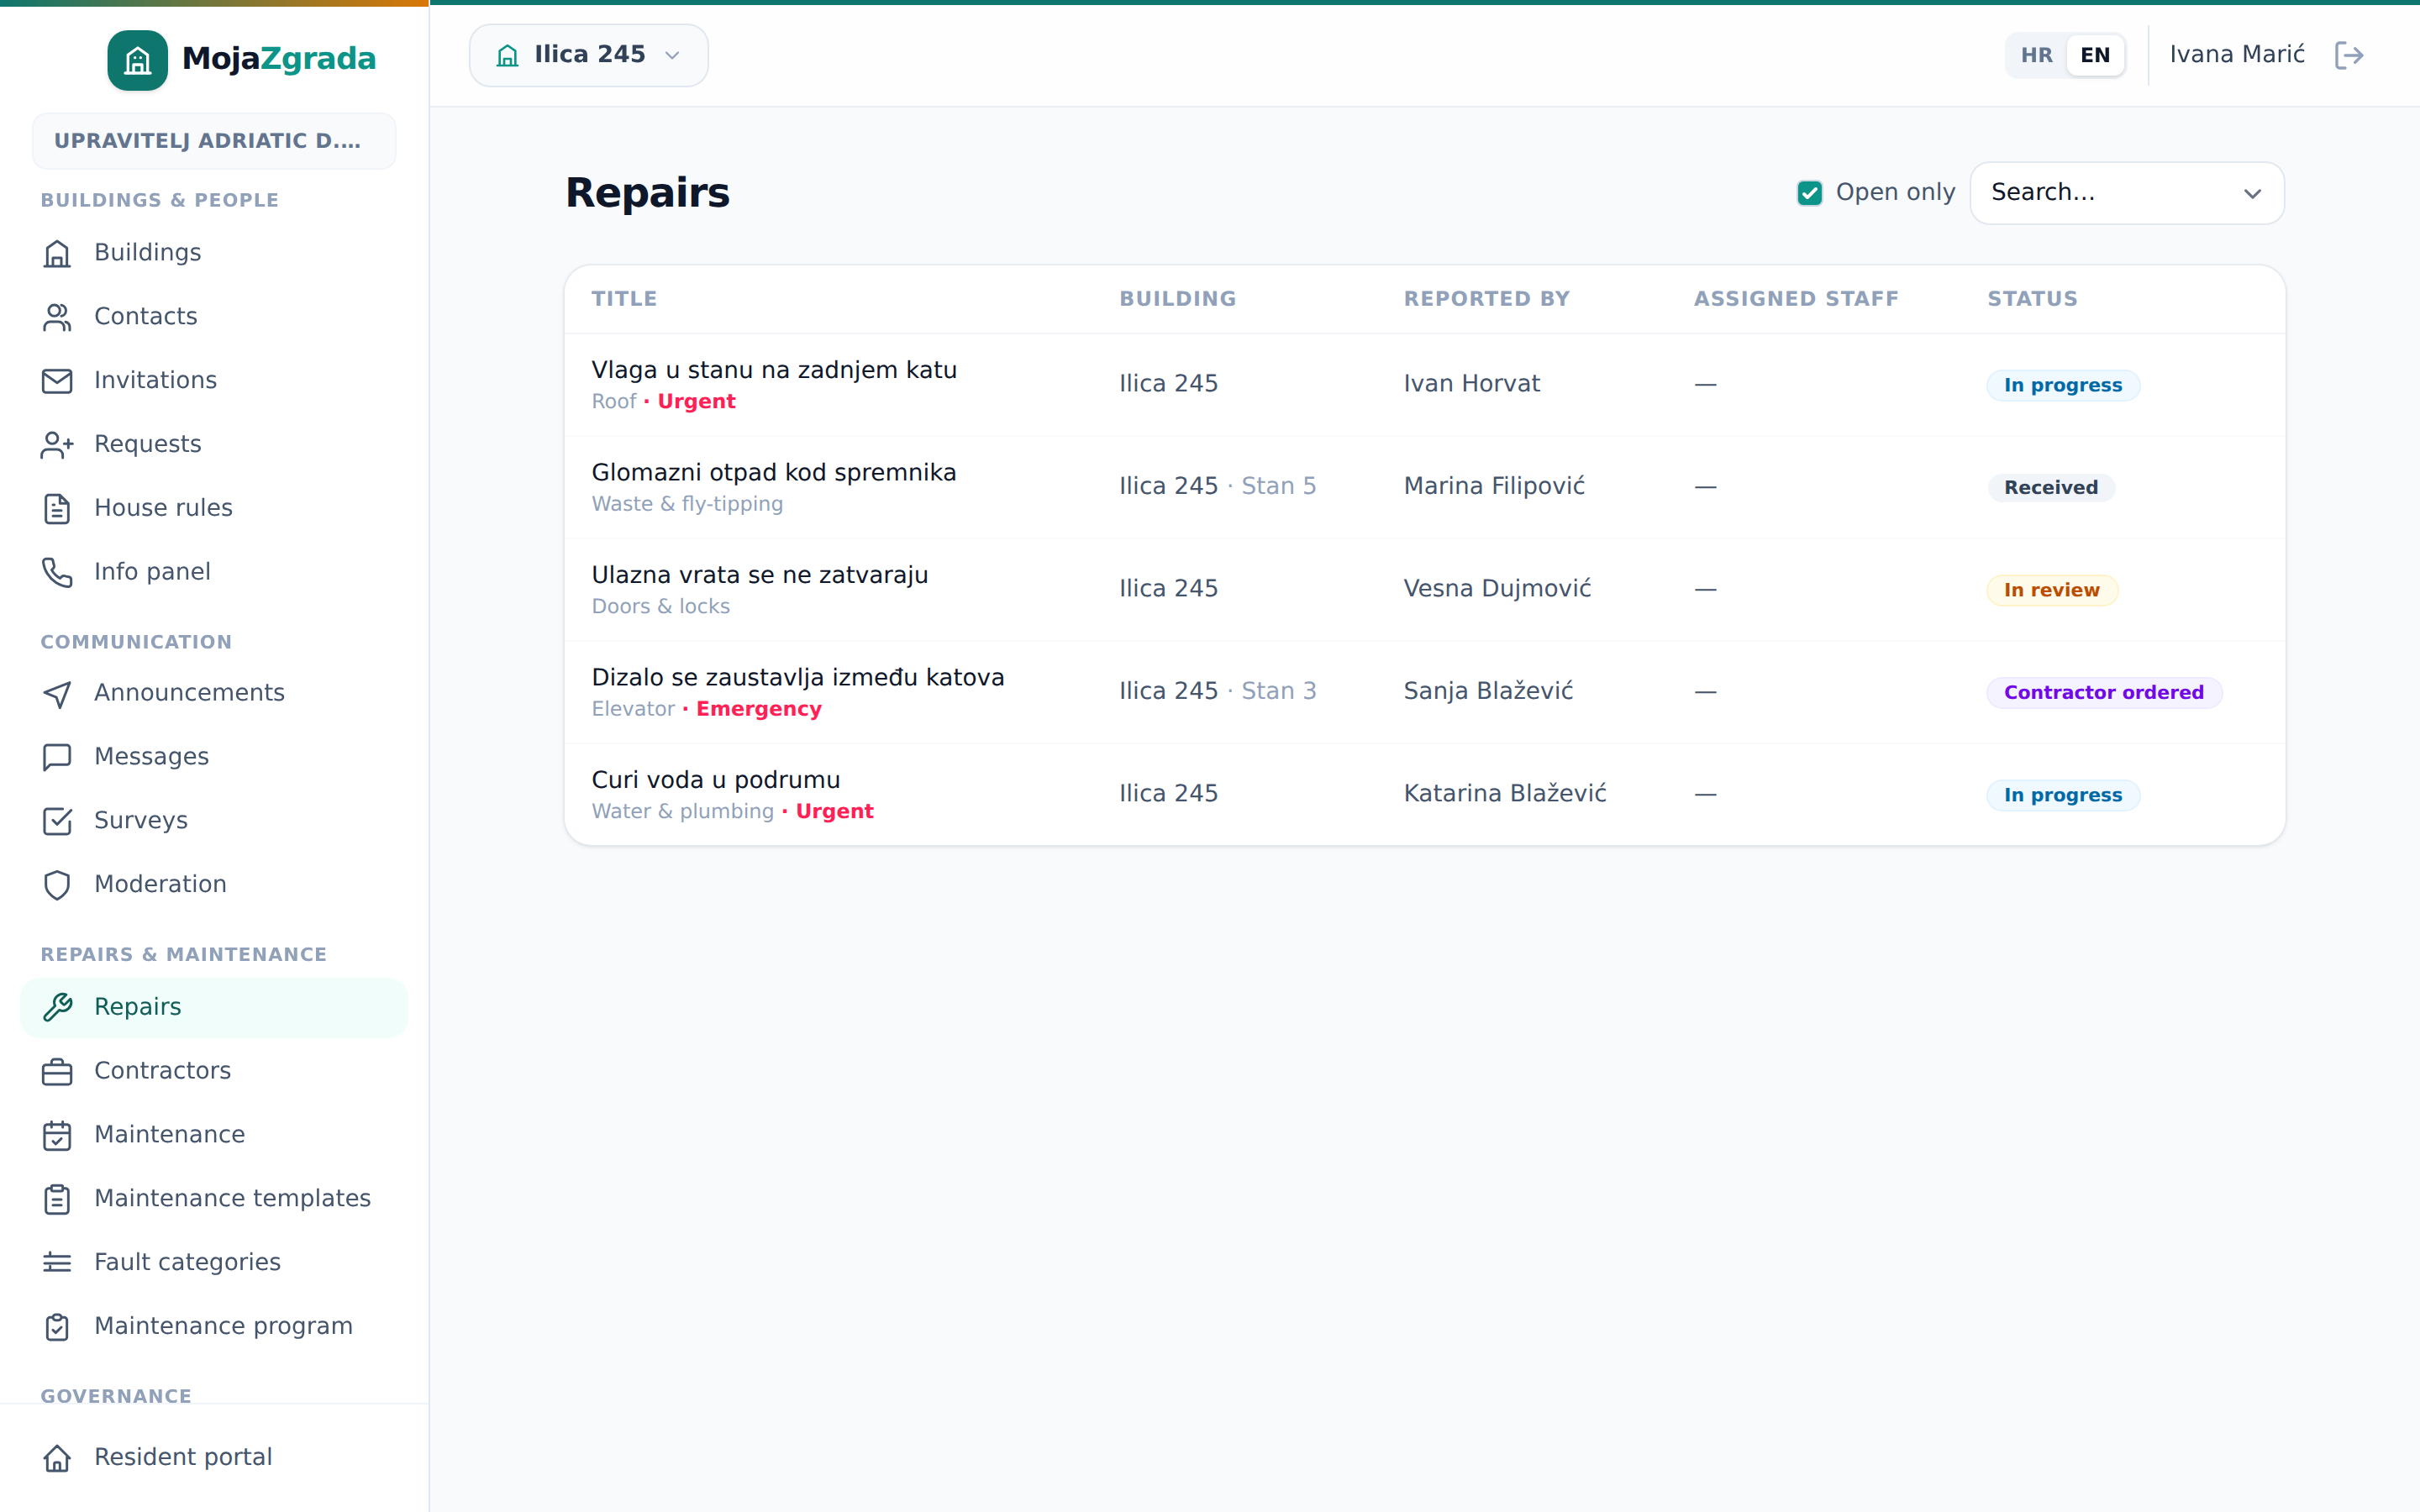2420x1512 pixels.
Task: Open Maintenance templates menu item
Action: click(x=214, y=1198)
